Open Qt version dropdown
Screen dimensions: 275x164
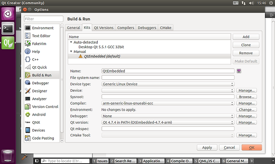click(168, 122)
